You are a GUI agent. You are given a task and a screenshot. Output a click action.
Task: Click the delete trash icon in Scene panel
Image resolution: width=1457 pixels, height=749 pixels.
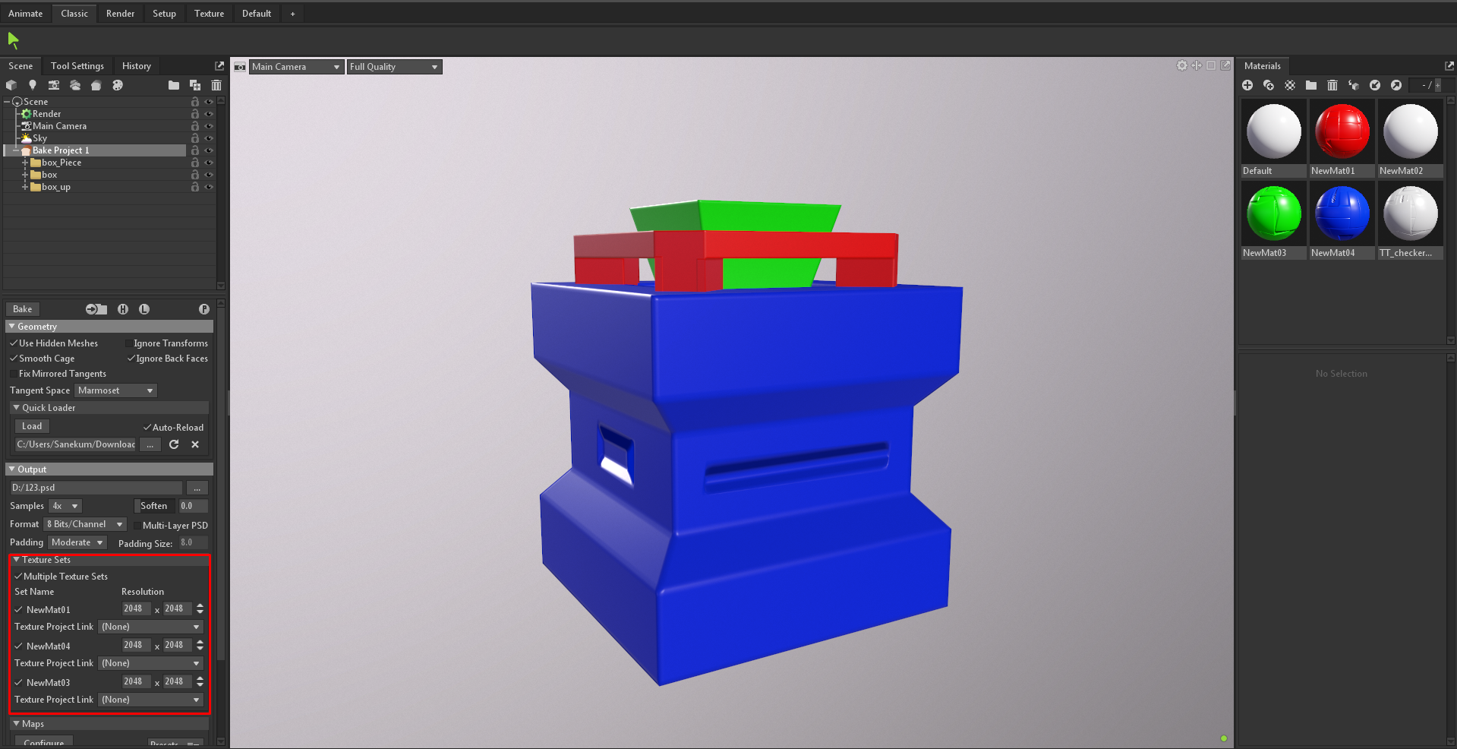pyautogui.click(x=216, y=85)
